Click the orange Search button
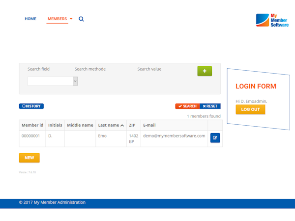 (187, 106)
